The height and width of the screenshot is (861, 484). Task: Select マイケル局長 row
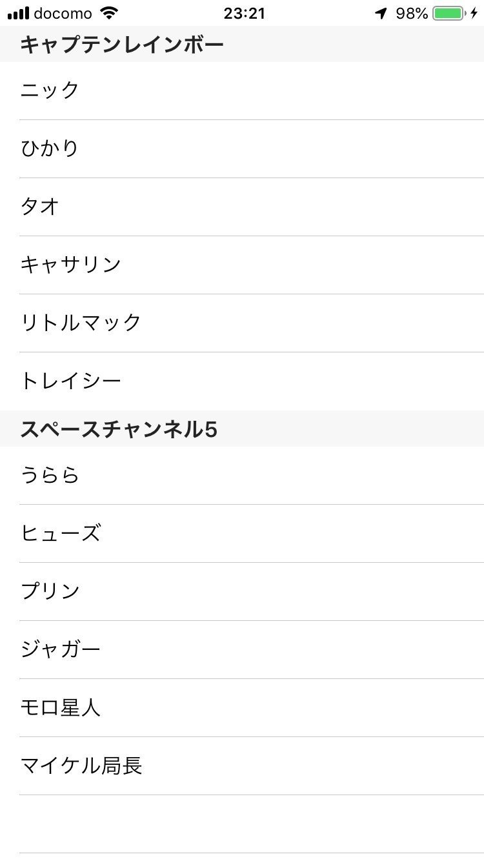242,766
